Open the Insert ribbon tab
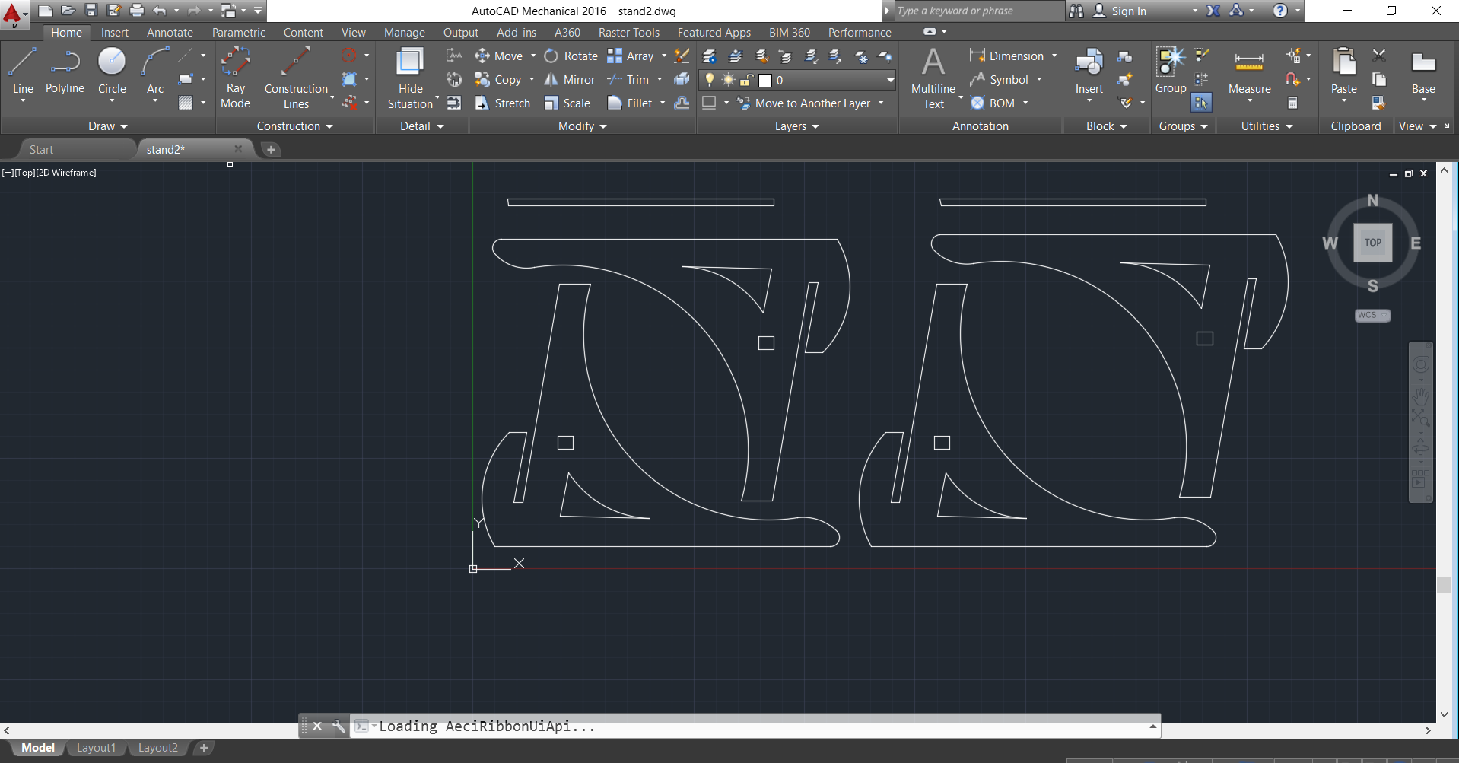 [x=115, y=33]
